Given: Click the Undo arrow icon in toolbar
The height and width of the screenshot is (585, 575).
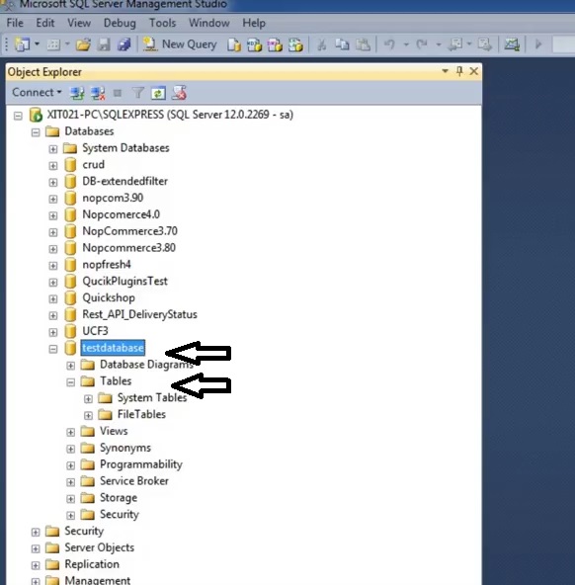Looking at the screenshot, I should pos(389,44).
